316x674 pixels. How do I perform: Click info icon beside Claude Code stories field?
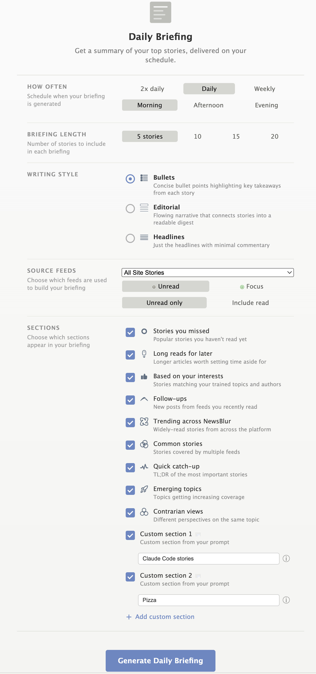click(x=286, y=559)
